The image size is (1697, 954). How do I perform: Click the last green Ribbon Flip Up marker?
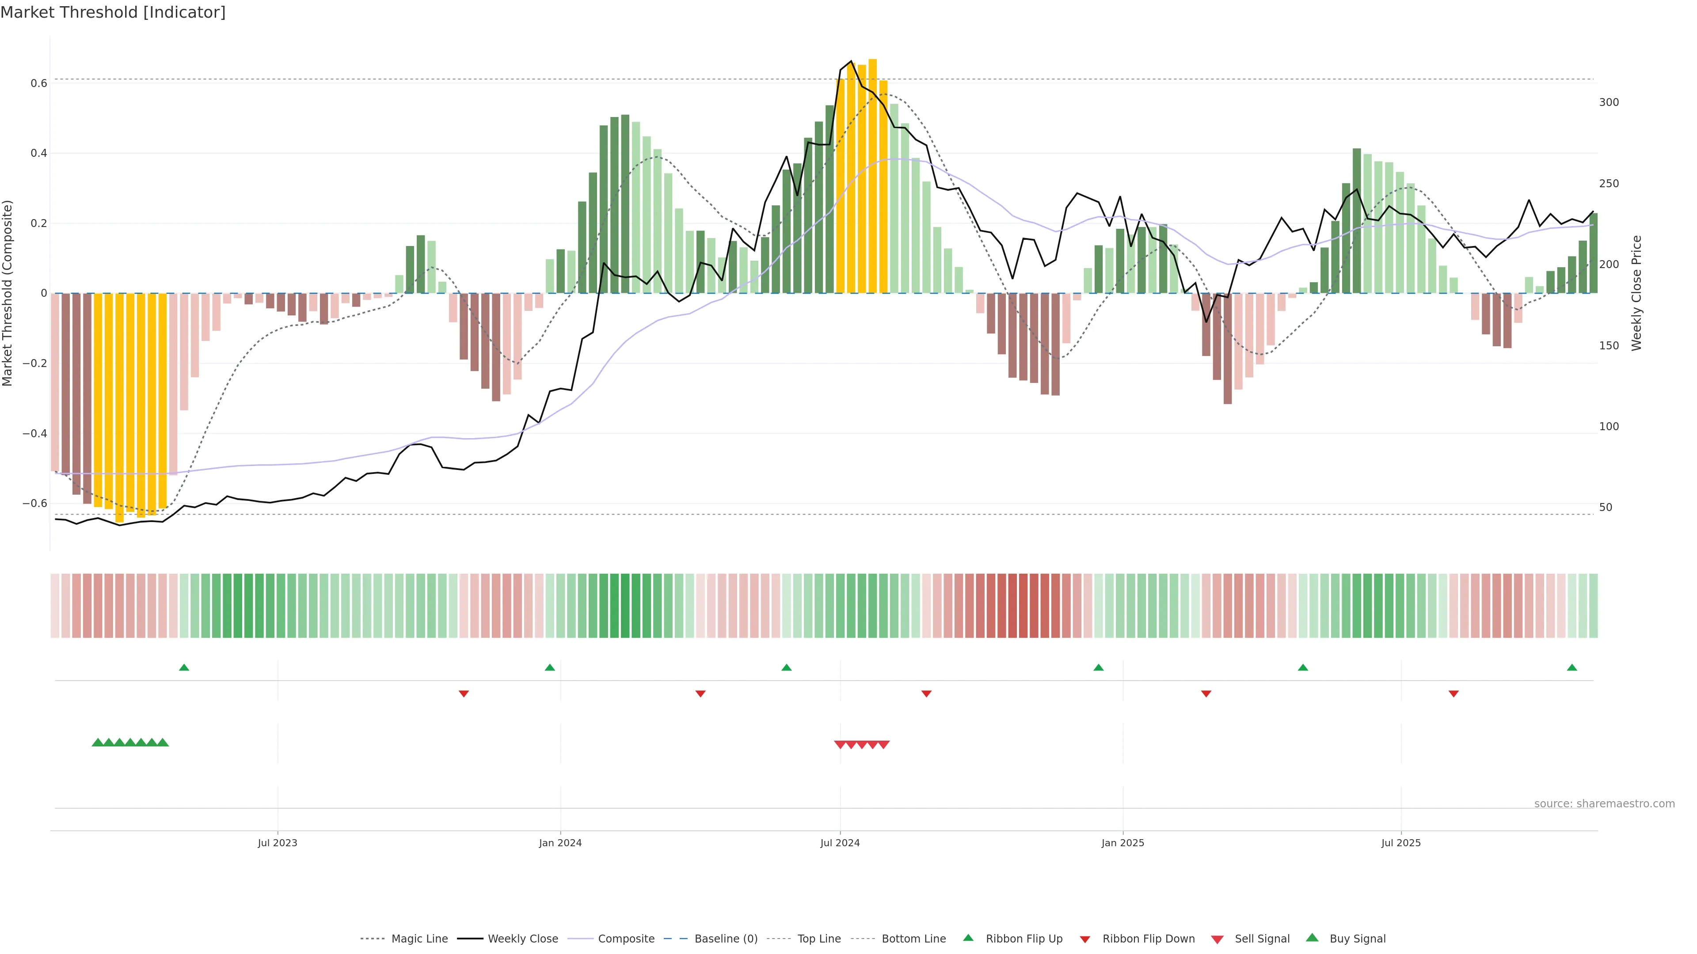pos(1572,668)
